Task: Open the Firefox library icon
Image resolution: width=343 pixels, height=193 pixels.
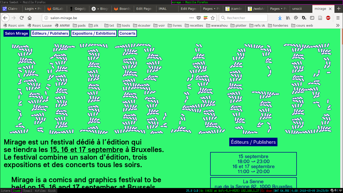Action: [288, 18]
